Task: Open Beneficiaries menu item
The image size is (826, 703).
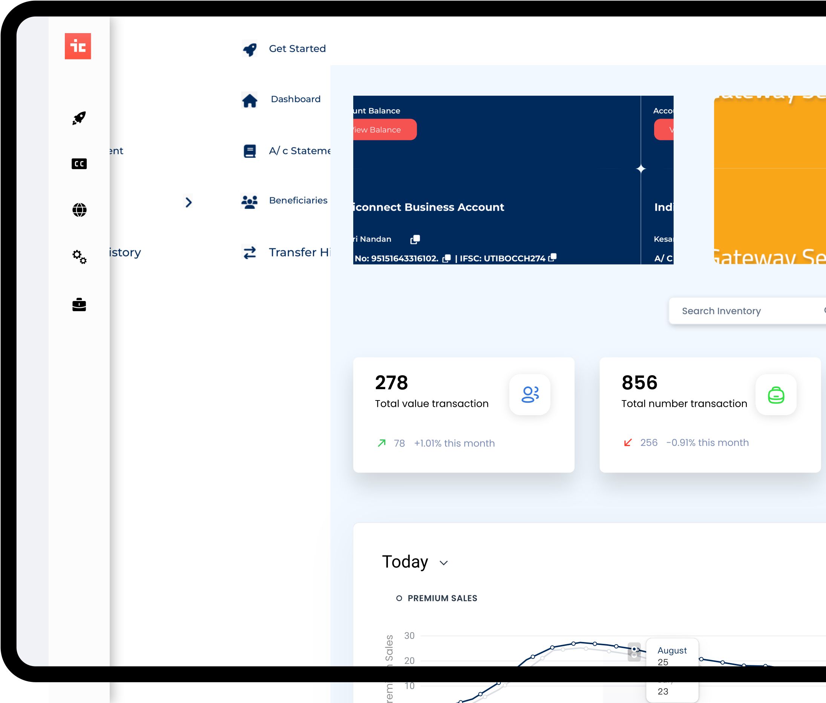Action: pos(298,200)
